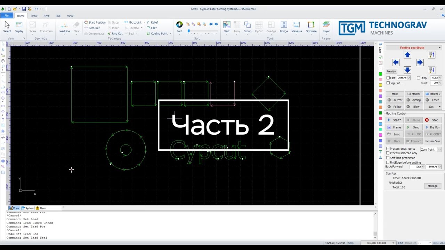Uncheck Process ends, go to
The height and width of the screenshot is (250, 445).
(388, 149)
